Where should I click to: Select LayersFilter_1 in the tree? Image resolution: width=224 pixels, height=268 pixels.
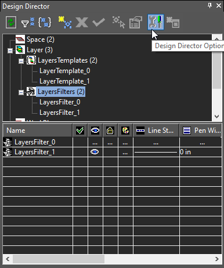[x=60, y=113]
